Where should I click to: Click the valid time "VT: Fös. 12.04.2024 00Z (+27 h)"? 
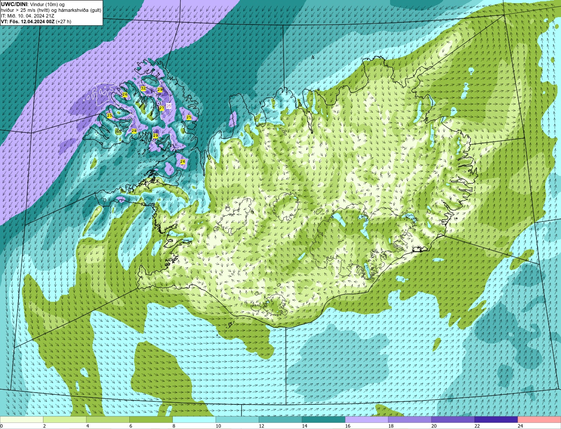point(36,21)
